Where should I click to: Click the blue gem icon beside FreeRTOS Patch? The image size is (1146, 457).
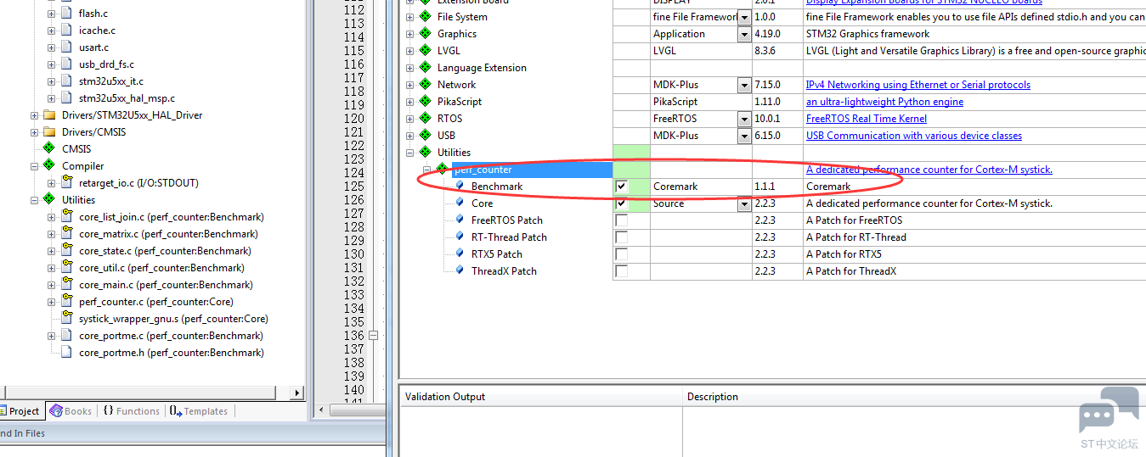pos(460,220)
